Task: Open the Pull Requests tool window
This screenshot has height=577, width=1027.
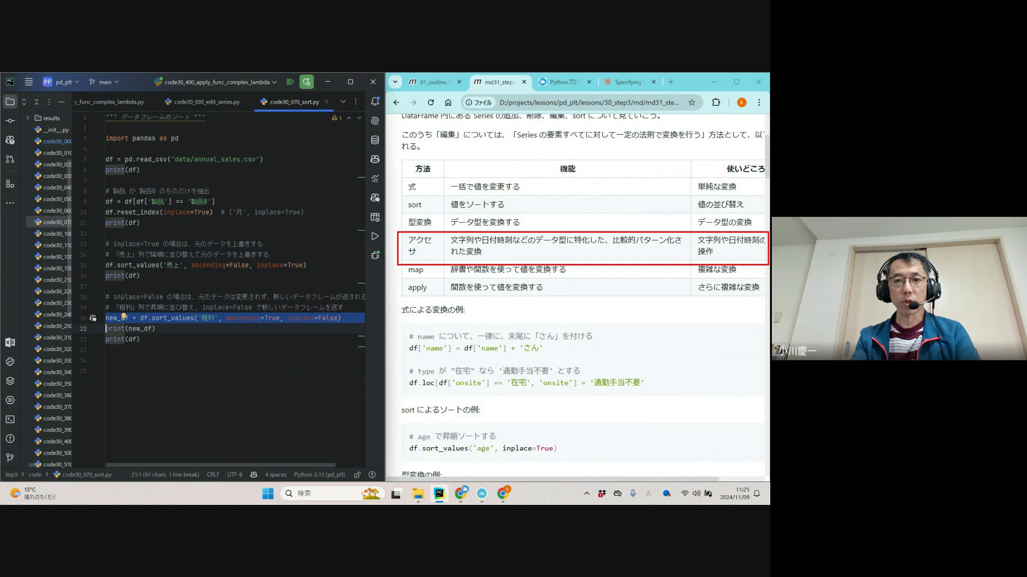Action: click(10, 159)
